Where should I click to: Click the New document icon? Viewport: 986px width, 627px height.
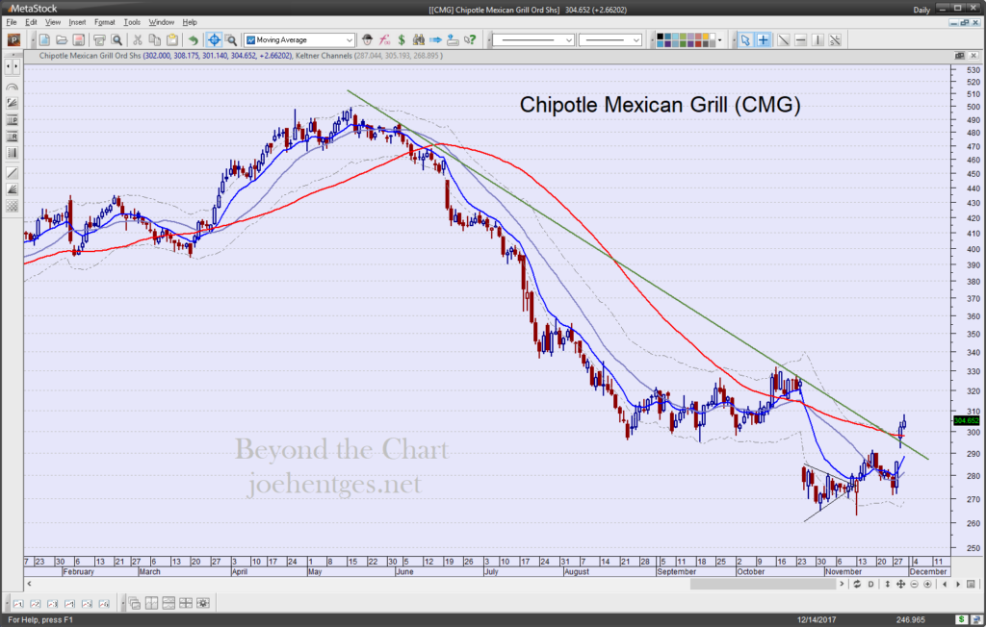(44, 40)
